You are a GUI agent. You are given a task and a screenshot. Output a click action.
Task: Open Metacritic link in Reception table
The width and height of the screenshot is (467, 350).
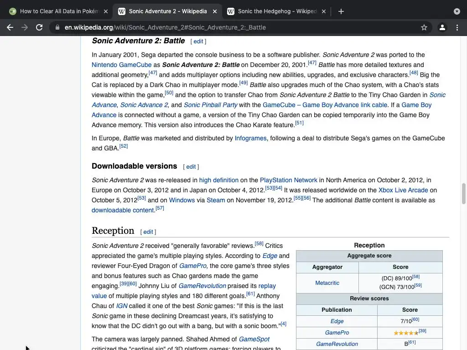click(327, 283)
